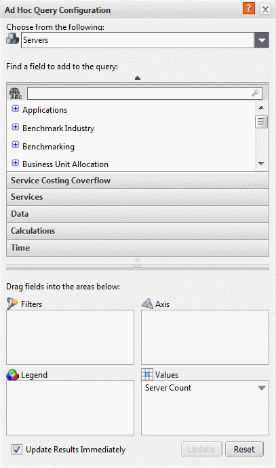The width and height of the screenshot is (276, 468).
Task: Click the Values grid icon
Action: pos(147,374)
